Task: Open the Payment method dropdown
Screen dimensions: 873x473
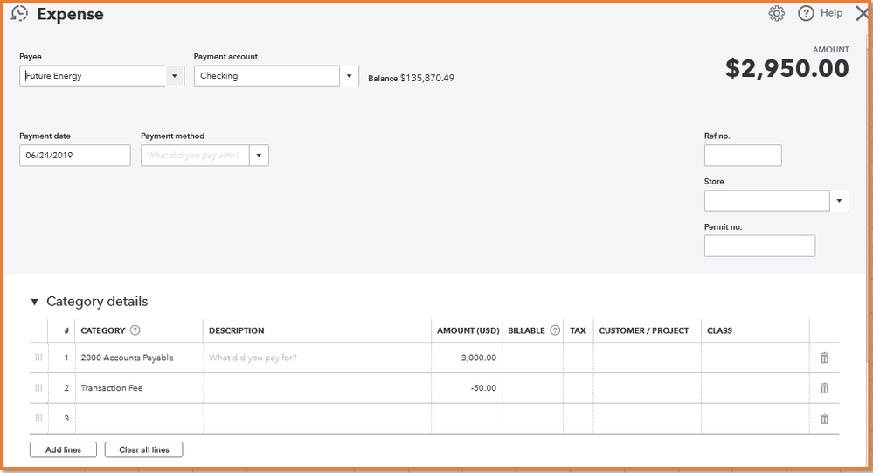Action: pos(259,156)
